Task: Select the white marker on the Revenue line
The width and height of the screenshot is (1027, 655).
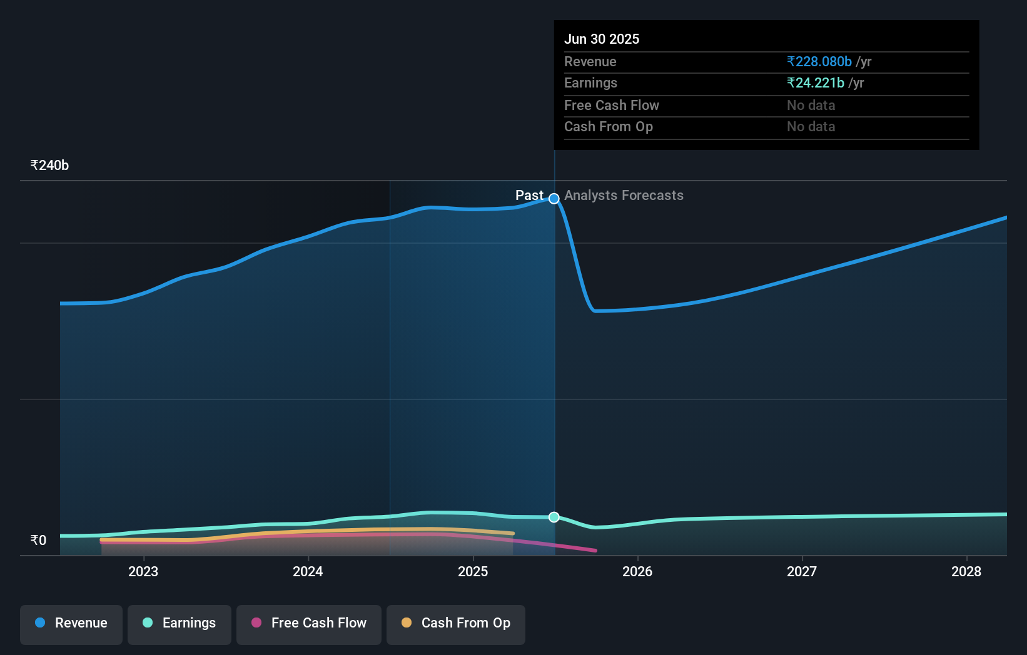Action: point(554,199)
